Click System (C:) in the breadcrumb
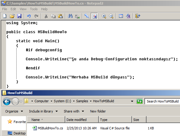 click(x=63, y=101)
